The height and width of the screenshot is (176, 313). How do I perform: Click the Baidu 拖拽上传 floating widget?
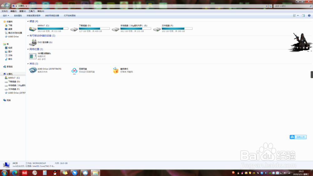pos(298,137)
